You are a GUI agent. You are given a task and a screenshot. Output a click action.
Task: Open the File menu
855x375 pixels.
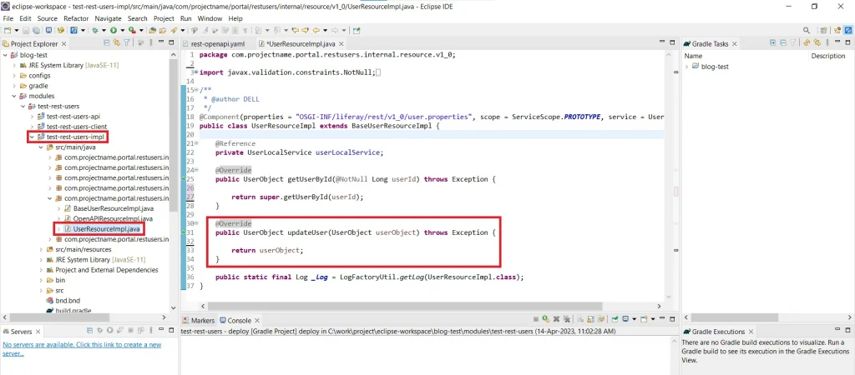click(8, 18)
